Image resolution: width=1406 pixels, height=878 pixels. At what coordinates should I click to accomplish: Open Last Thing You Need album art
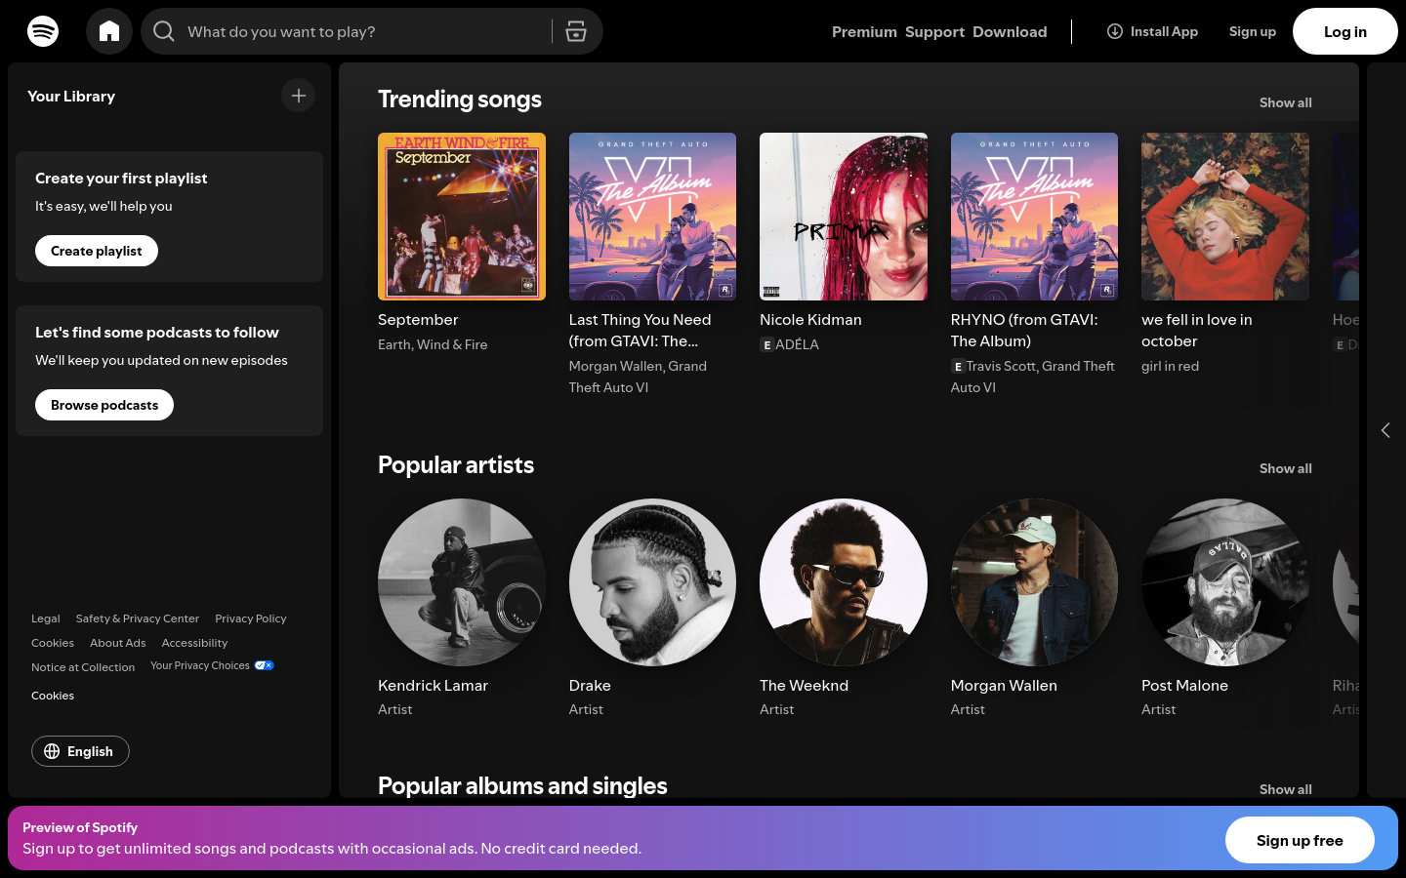pos(652,217)
